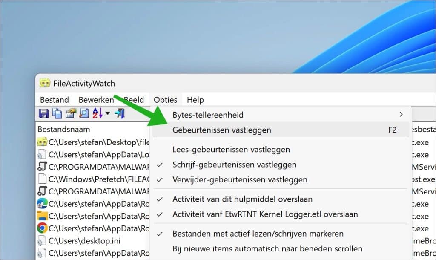Click the Save floppy disk toolbar icon

44,113
